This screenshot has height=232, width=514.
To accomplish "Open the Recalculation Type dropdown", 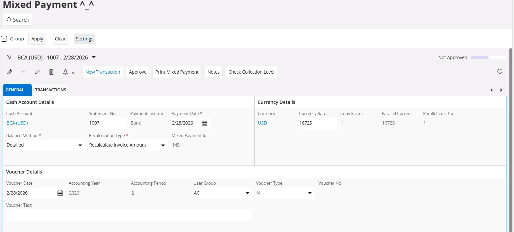I will [x=163, y=145].
